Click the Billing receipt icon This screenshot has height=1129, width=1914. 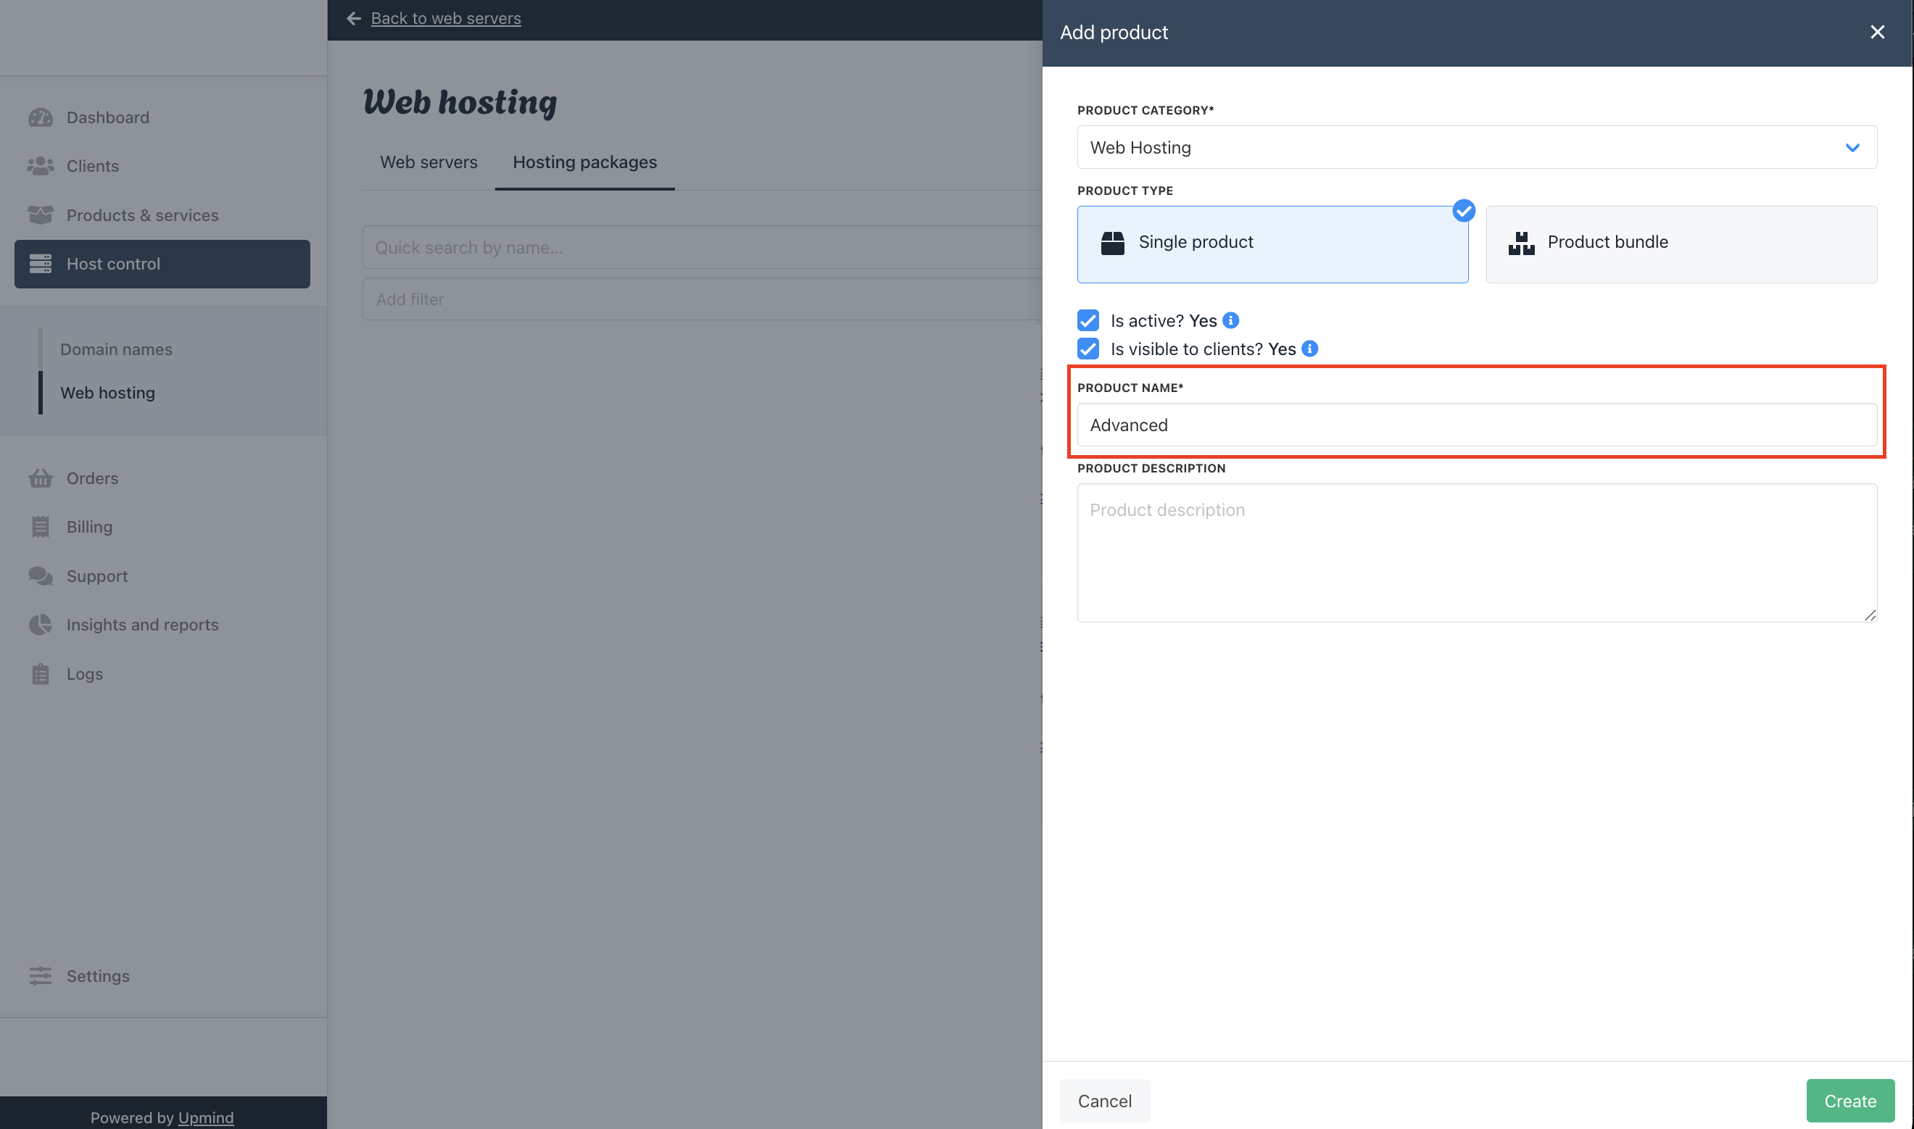(x=41, y=527)
